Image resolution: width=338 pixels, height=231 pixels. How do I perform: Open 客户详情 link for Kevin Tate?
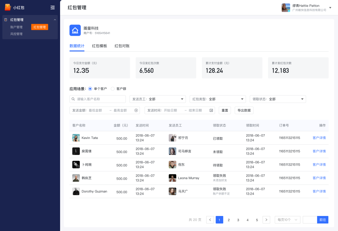(x=319, y=138)
